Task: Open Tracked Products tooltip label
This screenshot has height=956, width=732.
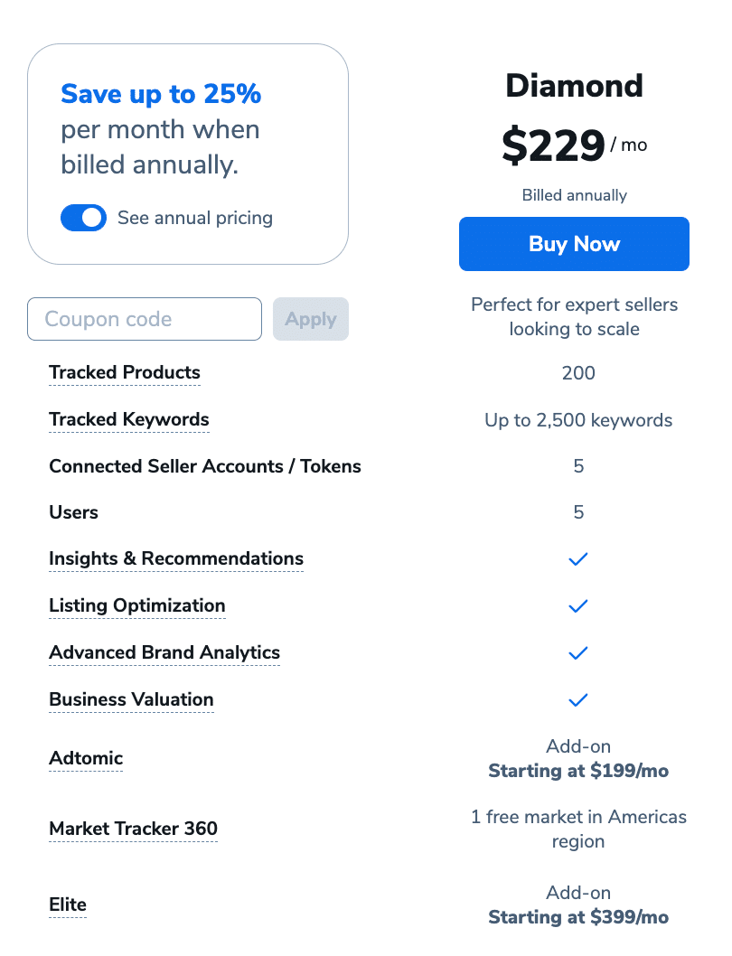Action: coord(125,372)
